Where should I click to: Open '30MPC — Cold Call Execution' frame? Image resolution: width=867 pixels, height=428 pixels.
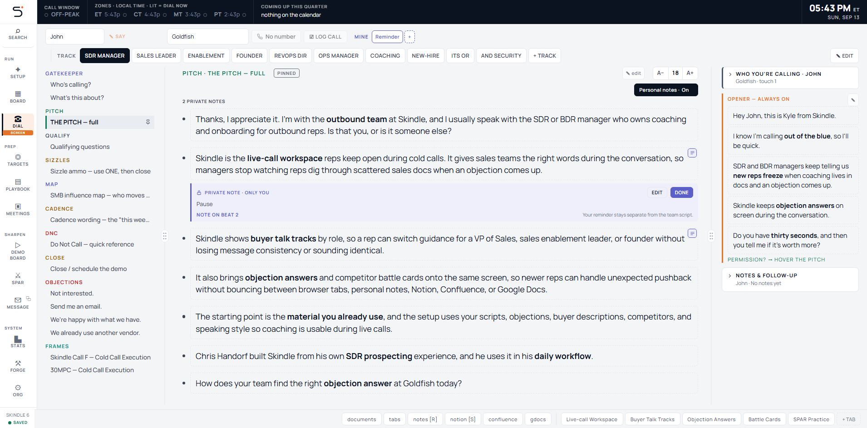[x=92, y=370]
